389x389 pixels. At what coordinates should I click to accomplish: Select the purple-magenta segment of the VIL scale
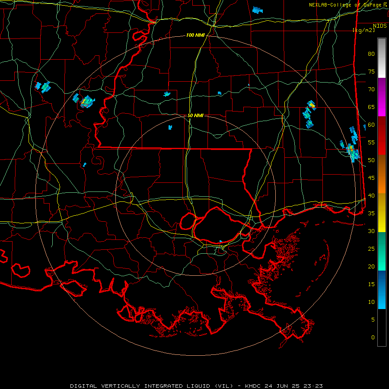382,97
